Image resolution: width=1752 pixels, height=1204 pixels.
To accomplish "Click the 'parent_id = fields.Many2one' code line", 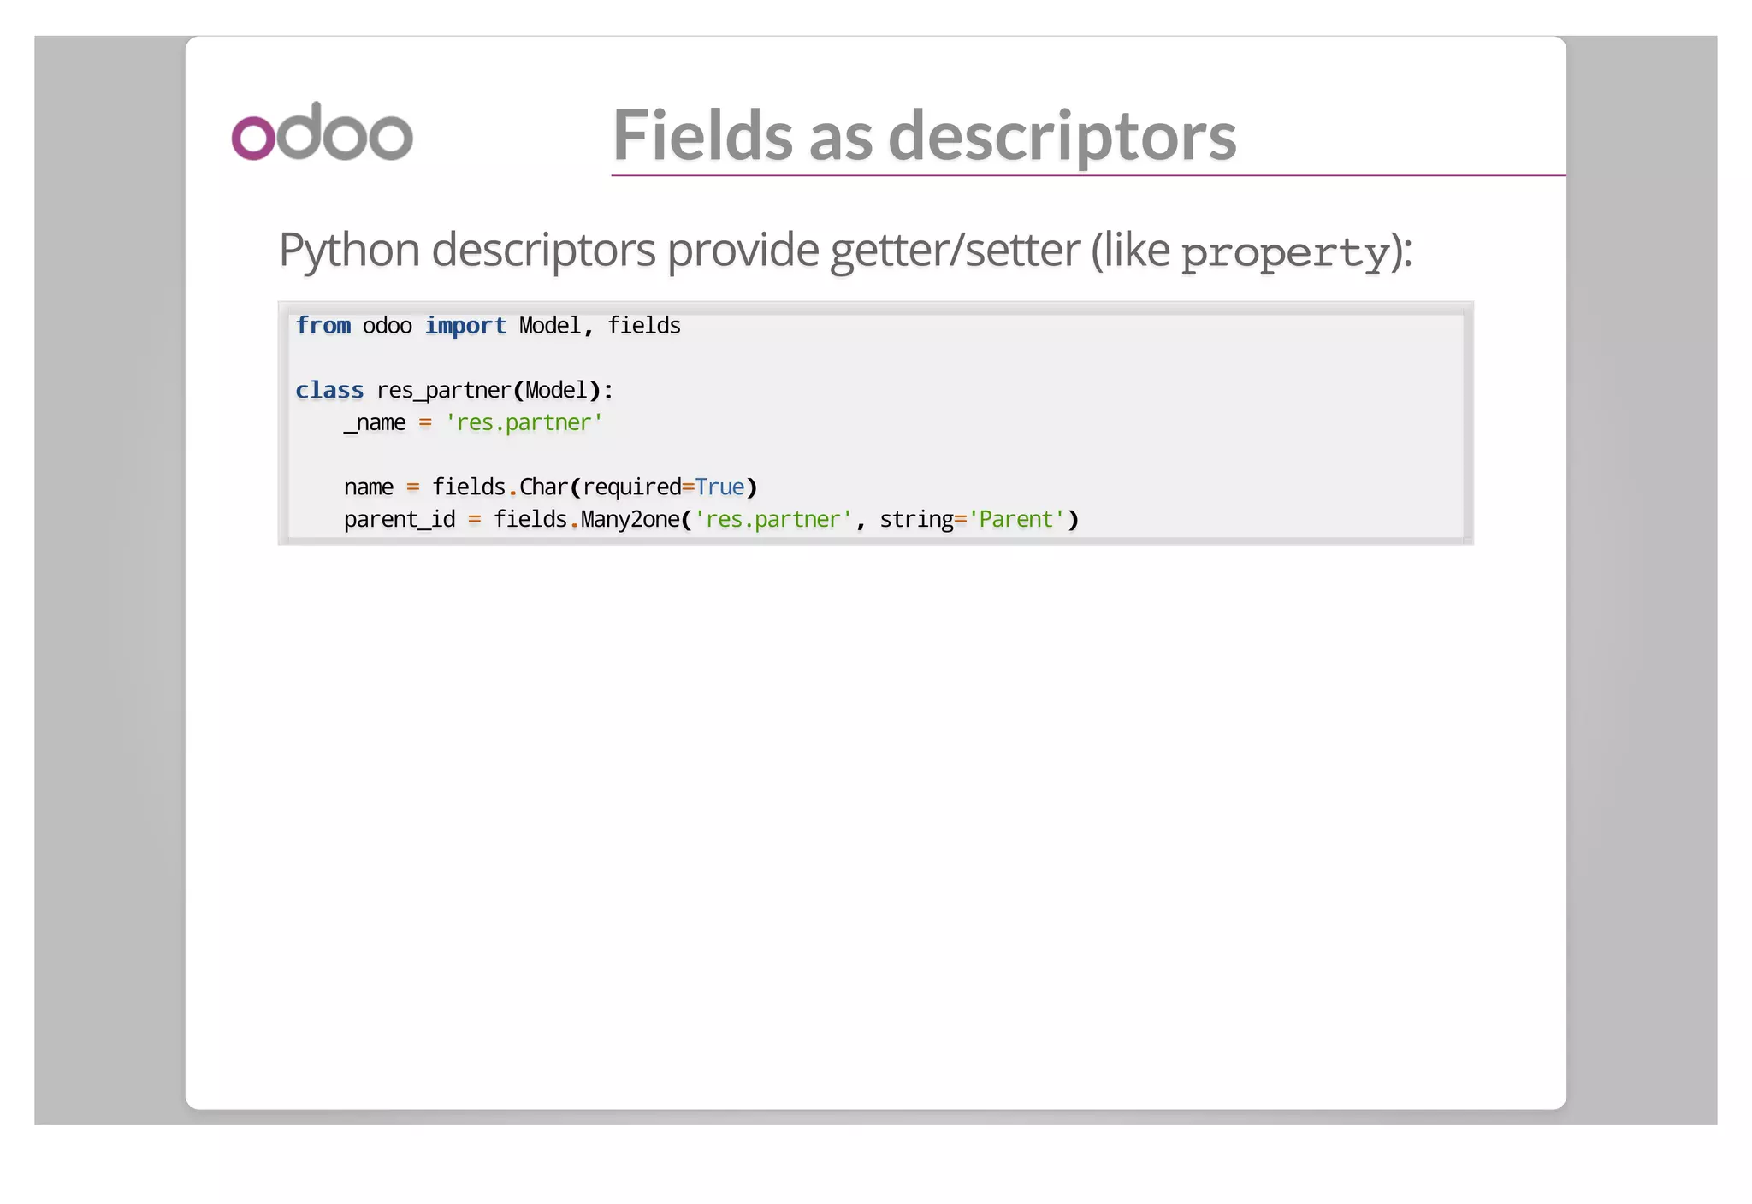I will (x=711, y=520).
